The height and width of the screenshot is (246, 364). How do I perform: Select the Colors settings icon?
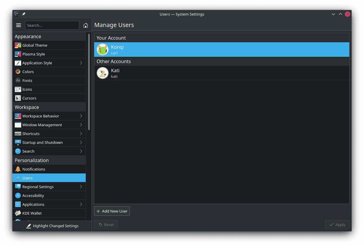click(x=18, y=71)
